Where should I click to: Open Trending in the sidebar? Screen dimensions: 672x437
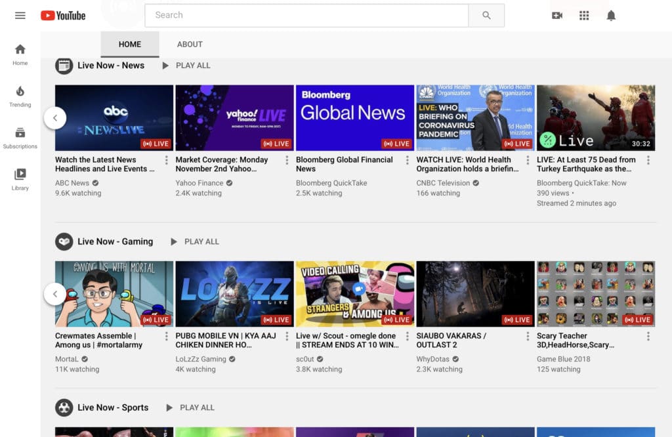pyautogui.click(x=20, y=96)
